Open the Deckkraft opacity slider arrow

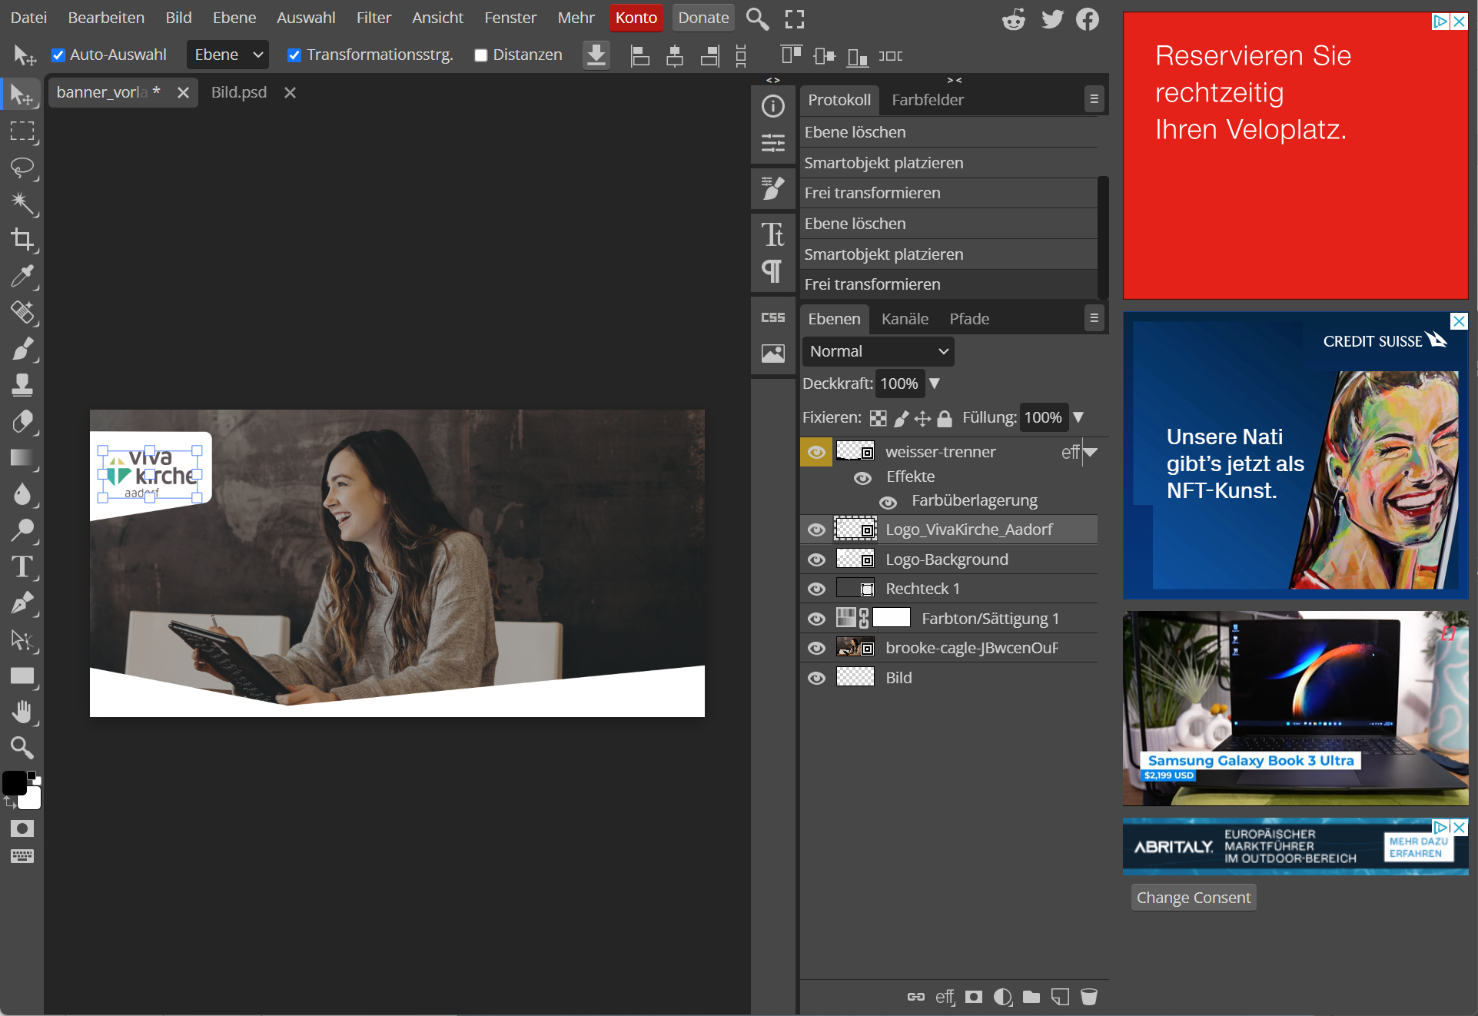click(x=935, y=383)
